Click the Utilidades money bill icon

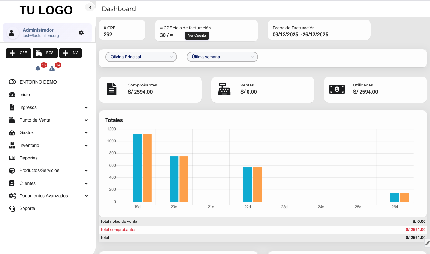[337, 89]
